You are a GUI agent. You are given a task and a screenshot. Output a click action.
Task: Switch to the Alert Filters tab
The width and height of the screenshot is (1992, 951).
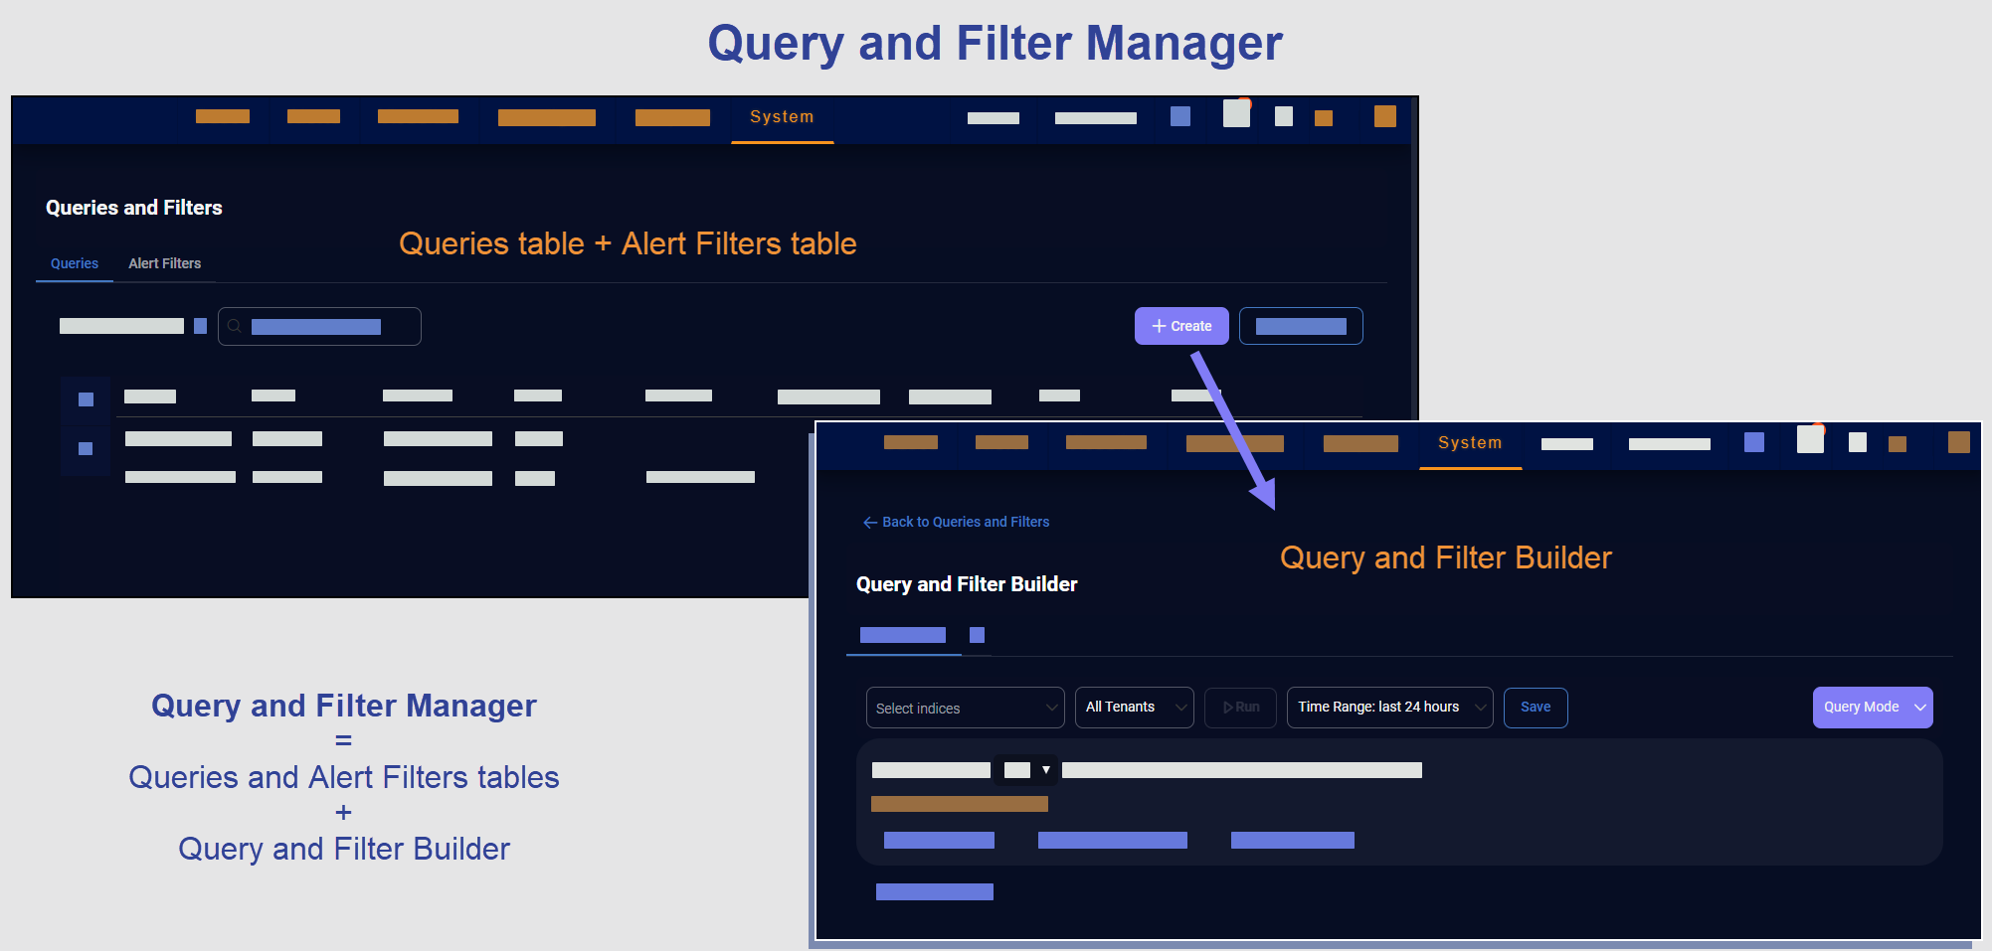(x=165, y=263)
